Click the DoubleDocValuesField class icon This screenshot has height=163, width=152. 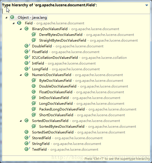(x=33, y=86)
